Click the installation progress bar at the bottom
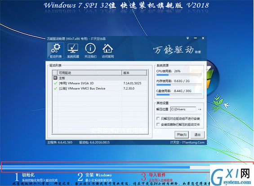This screenshot has height=186, width=254. tap(105, 167)
